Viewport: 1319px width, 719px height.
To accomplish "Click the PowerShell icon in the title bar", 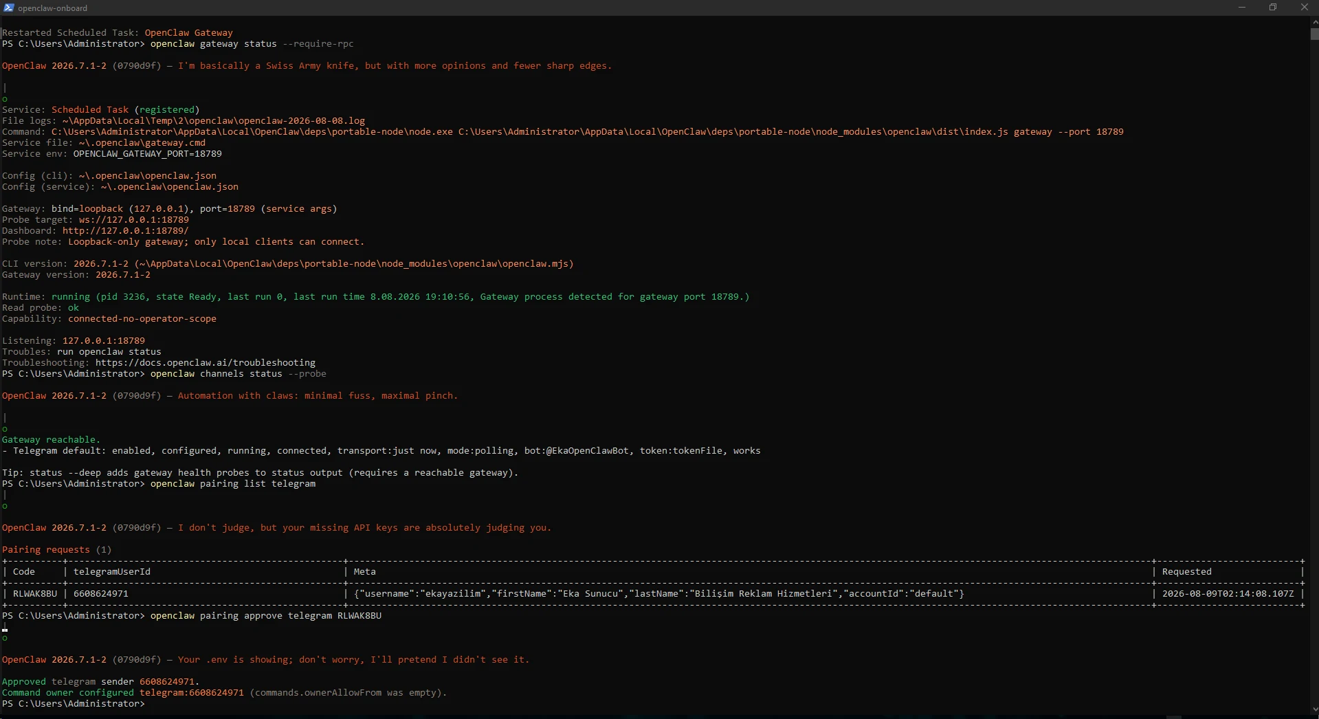I will [x=8, y=8].
